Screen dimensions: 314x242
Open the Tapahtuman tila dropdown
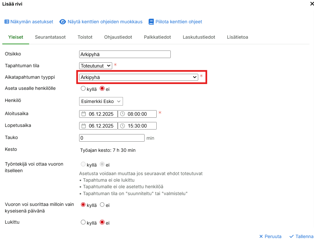[96, 66]
